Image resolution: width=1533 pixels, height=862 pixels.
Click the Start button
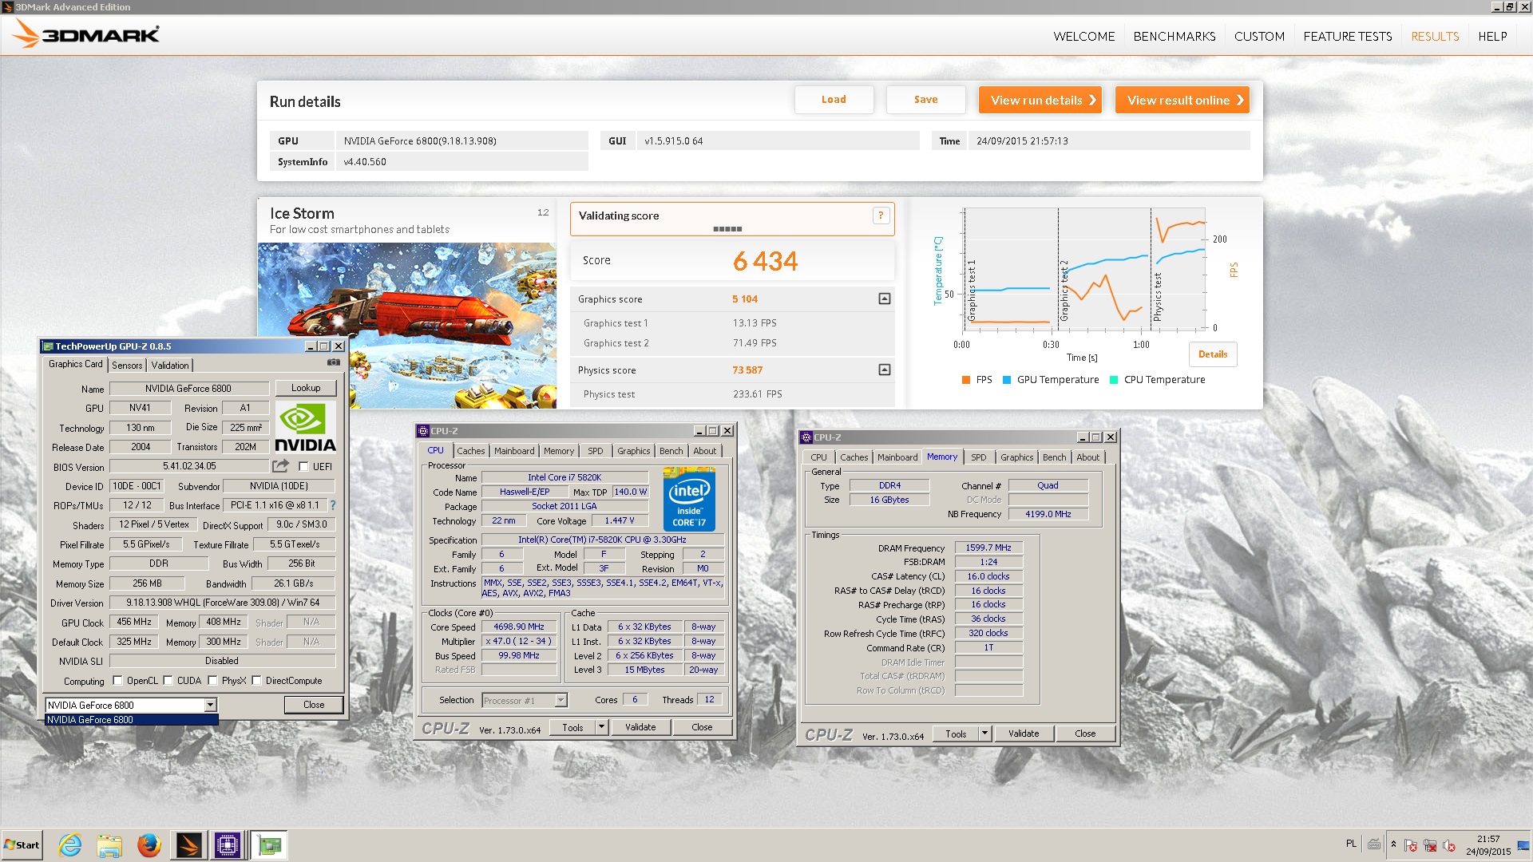pyautogui.click(x=22, y=845)
